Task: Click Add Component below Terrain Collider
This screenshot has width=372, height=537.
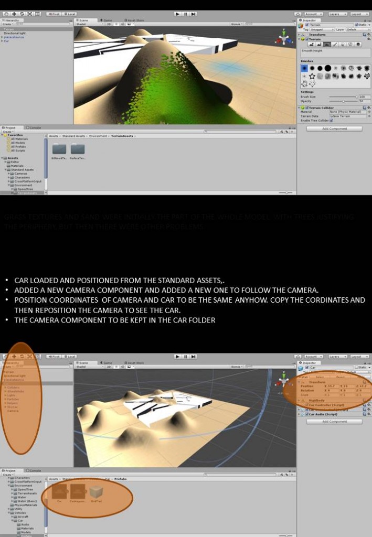Action: tap(334, 128)
